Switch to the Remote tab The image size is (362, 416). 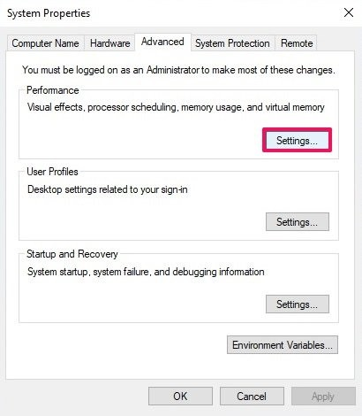click(297, 43)
